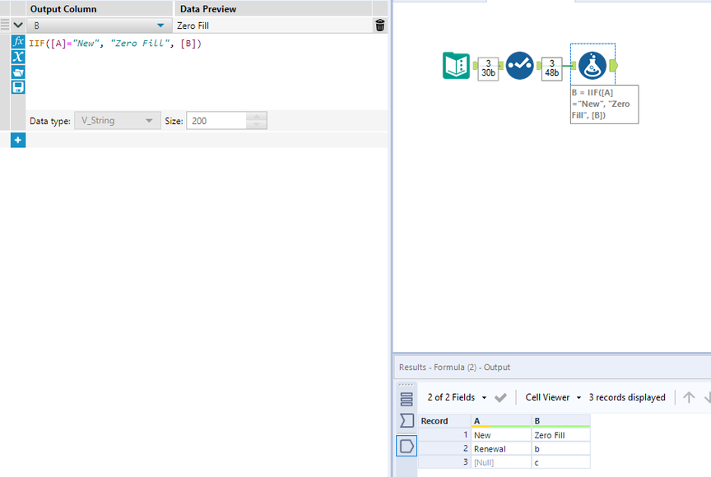This screenshot has height=477, width=711.
Task: Select record number 3 row header
Action: click(x=444, y=462)
